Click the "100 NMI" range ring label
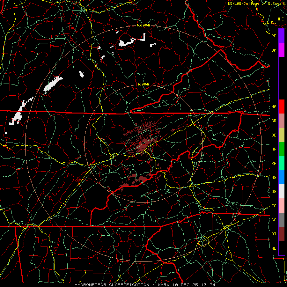Viewport: 287px width, 287px height. [143, 25]
